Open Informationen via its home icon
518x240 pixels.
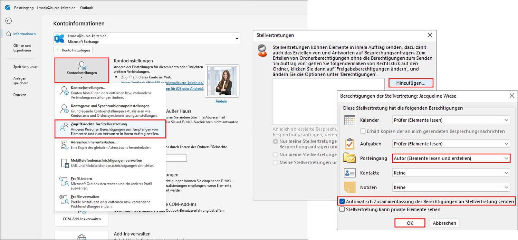(x=9, y=34)
